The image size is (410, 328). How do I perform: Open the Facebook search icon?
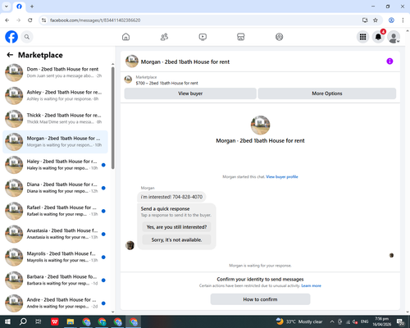[x=27, y=37]
